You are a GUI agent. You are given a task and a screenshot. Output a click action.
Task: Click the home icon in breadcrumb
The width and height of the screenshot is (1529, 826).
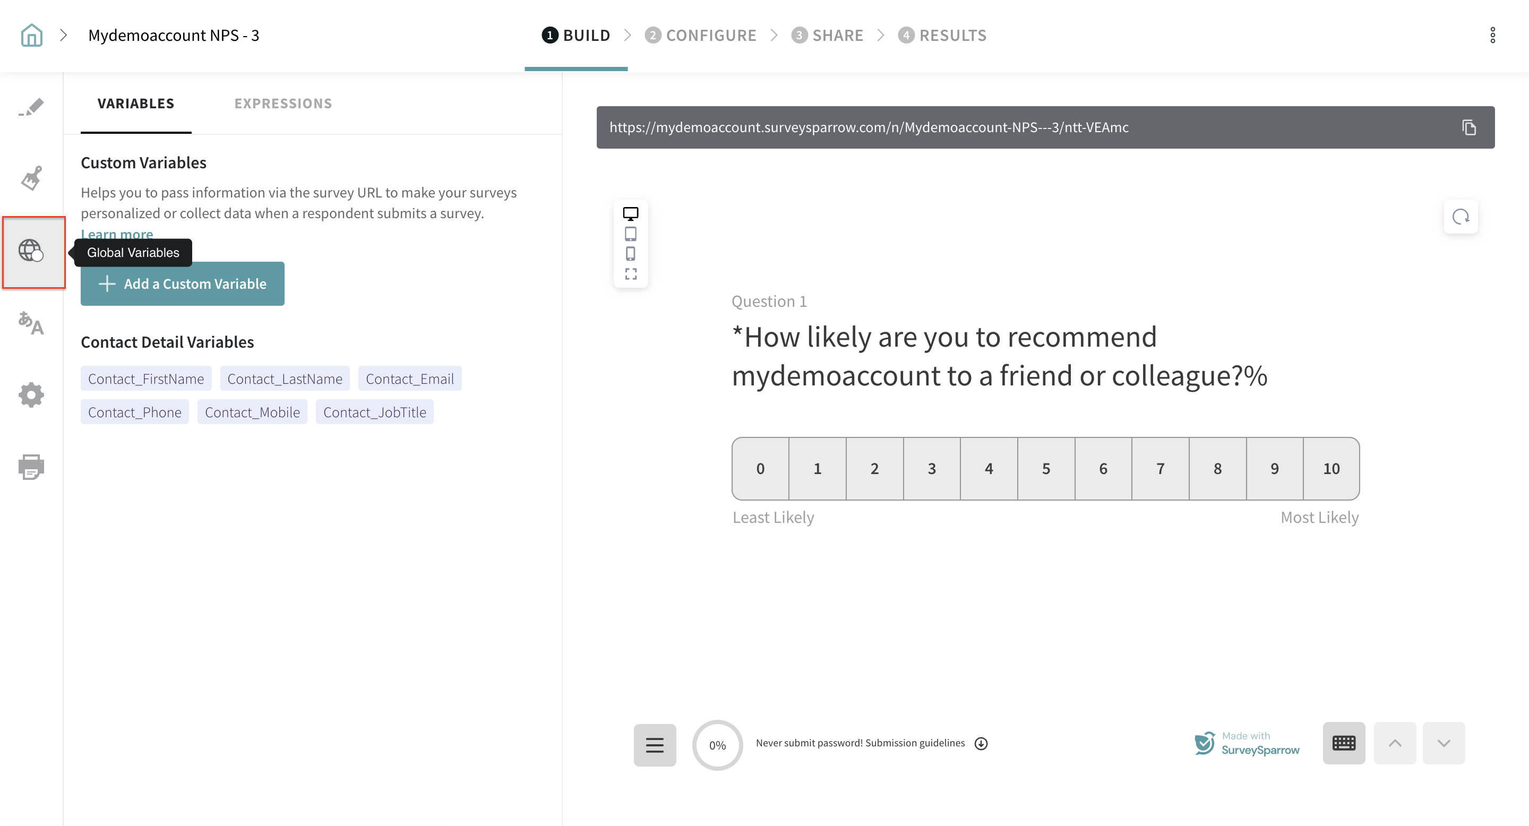pos(31,36)
